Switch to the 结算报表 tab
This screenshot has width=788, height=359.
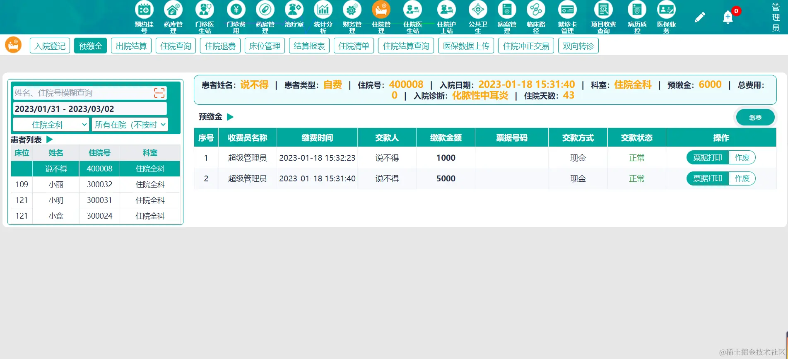click(x=309, y=46)
